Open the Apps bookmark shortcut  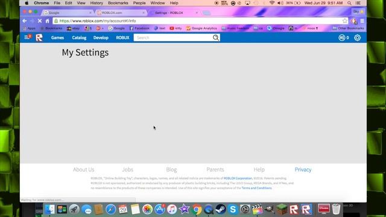click(x=29, y=28)
